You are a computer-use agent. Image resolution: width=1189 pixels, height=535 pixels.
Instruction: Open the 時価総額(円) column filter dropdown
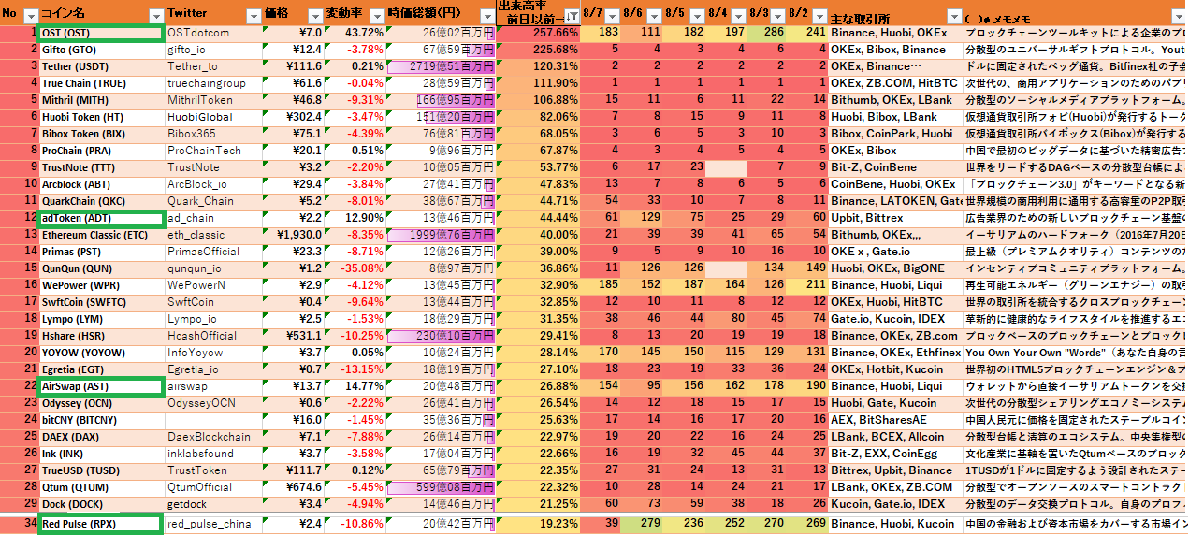[486, 16]
